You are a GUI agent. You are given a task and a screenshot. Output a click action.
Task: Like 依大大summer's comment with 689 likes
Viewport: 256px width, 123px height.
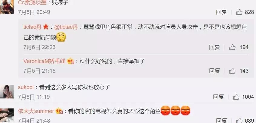[239, 121]
